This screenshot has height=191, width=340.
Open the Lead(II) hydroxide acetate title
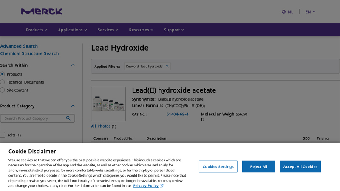[x=174, y=90]
